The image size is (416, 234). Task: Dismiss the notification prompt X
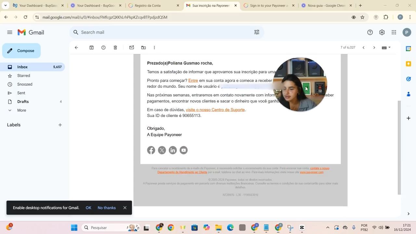click(x=125, y=208)
